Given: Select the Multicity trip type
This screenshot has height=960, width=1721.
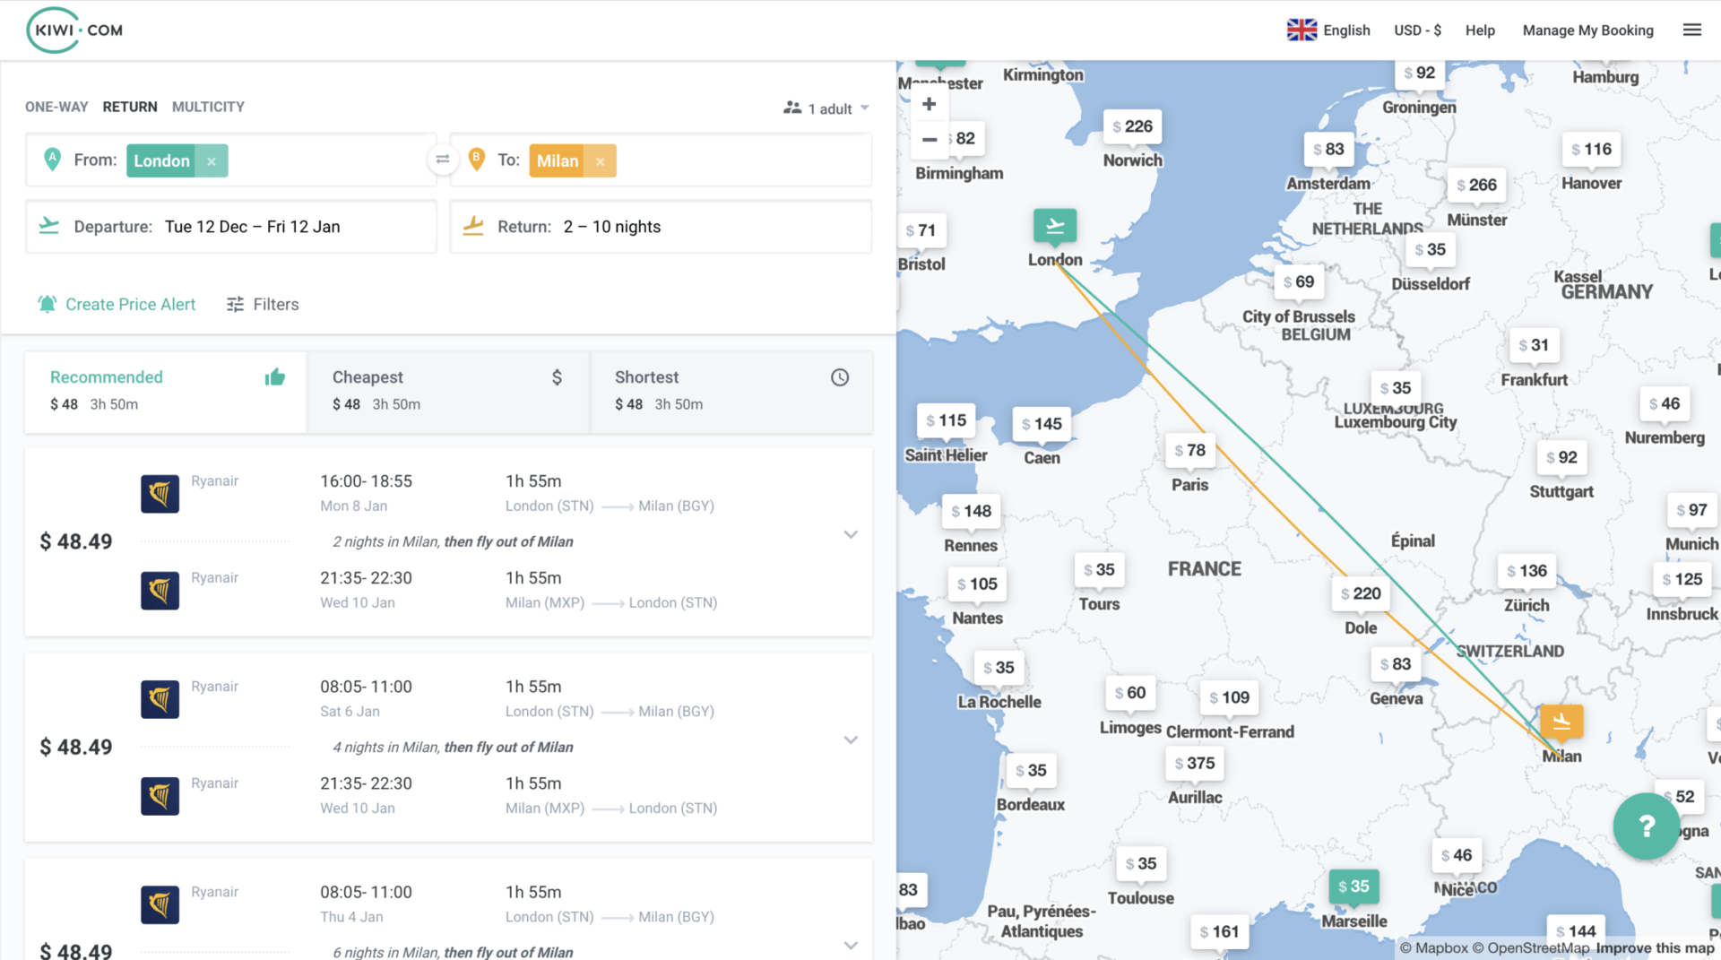Looking at the screenshot, I should pyautogui.click(x=208, y=107).
